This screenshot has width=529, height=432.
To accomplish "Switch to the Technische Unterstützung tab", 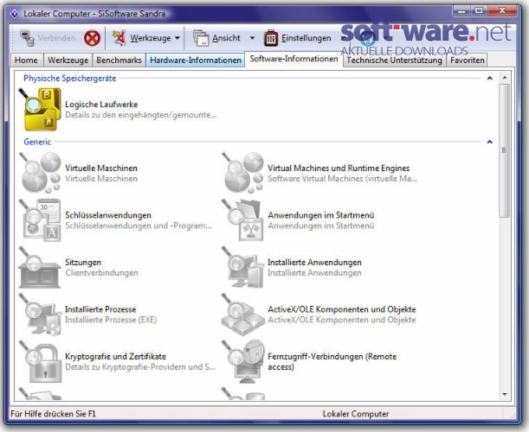I will coord(395,60).
